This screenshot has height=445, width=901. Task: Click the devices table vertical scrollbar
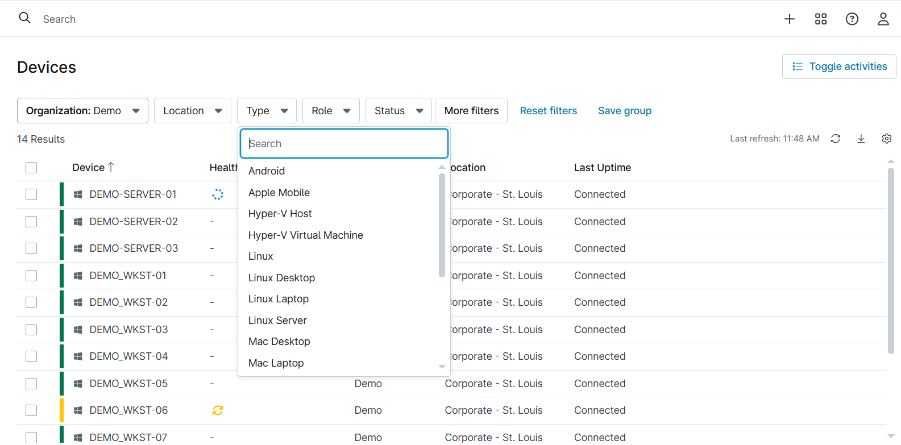coord(891,260)
